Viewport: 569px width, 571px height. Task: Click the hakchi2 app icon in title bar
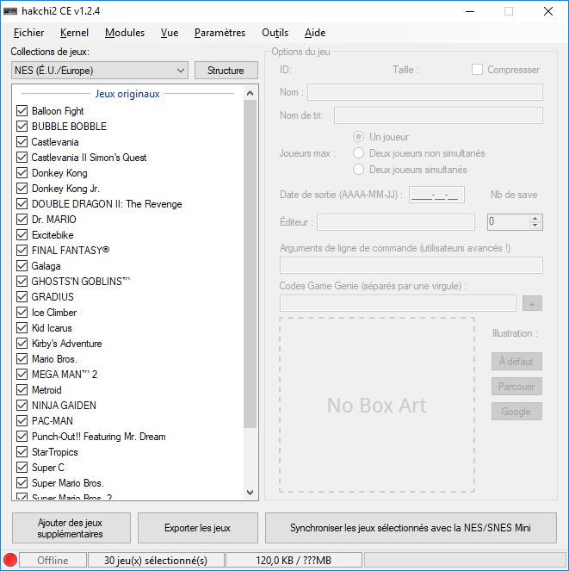(10, 11)
